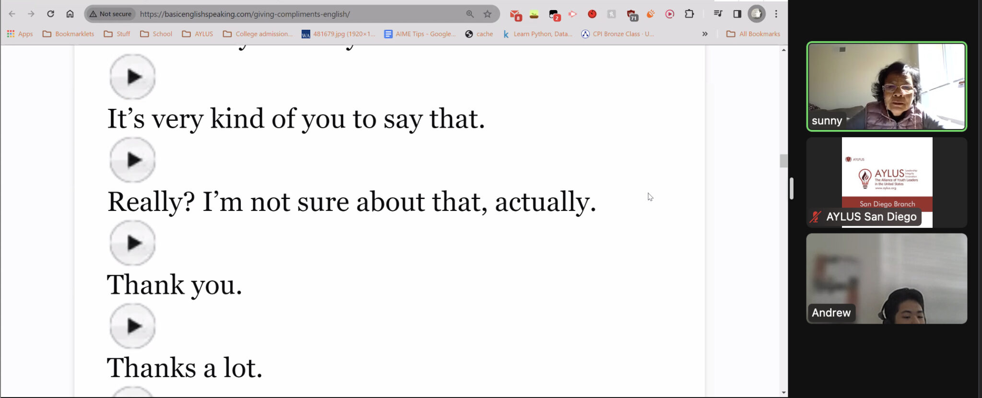Click the orange clapping hand extension
982x398 pixels.
[651, 14]
